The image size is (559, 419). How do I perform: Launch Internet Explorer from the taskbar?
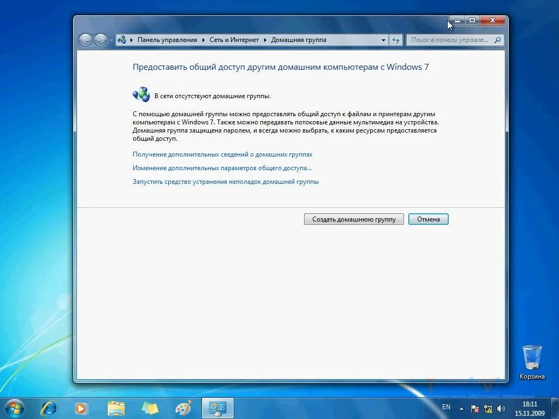coord(49,408)
